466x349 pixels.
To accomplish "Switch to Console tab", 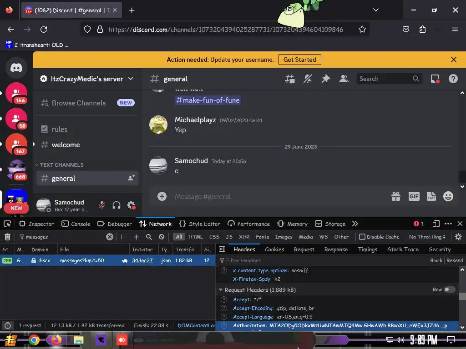I will [x=76, y=224].
